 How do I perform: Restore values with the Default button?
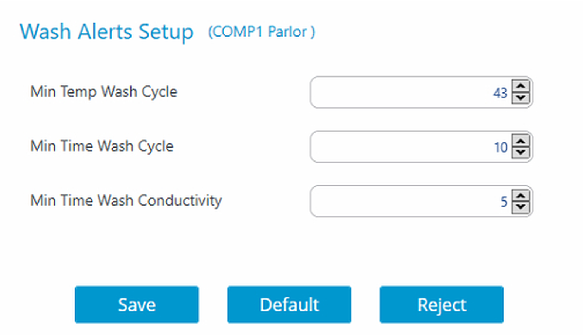pyautogui.click(x=289, y=305)
